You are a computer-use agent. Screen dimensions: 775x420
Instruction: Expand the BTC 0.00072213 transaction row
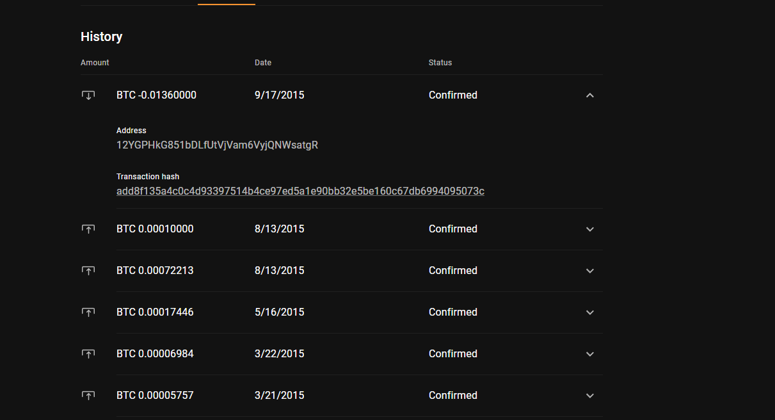[590, 271]
